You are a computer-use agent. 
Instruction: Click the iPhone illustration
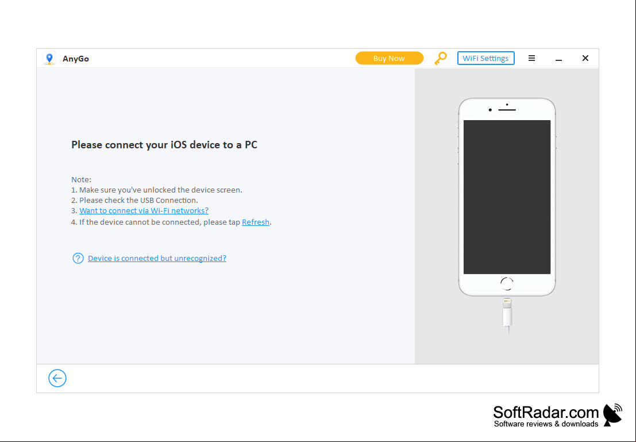point(507,197)
